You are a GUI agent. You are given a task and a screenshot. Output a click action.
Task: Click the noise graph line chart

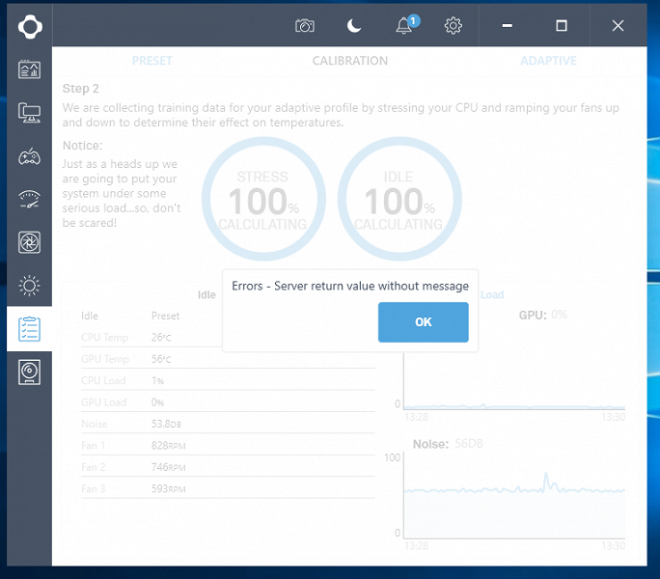[x=514, y=496]
